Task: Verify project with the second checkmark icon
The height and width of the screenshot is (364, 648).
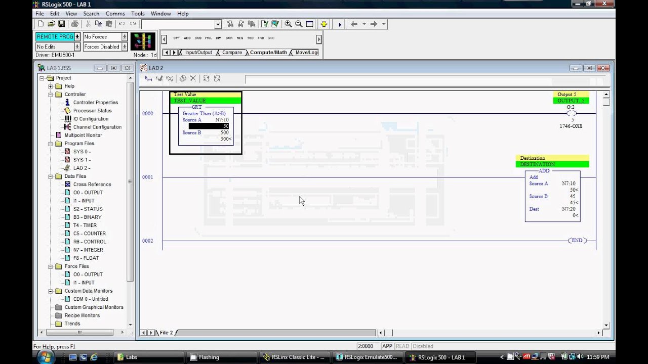Action: pyautogui.click(x=275, y=24)
